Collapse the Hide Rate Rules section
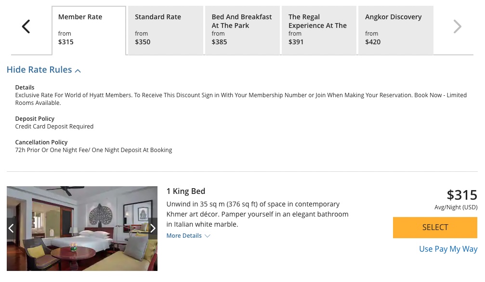The height and width of the screenshot is (282, 485). pos(39,70)
